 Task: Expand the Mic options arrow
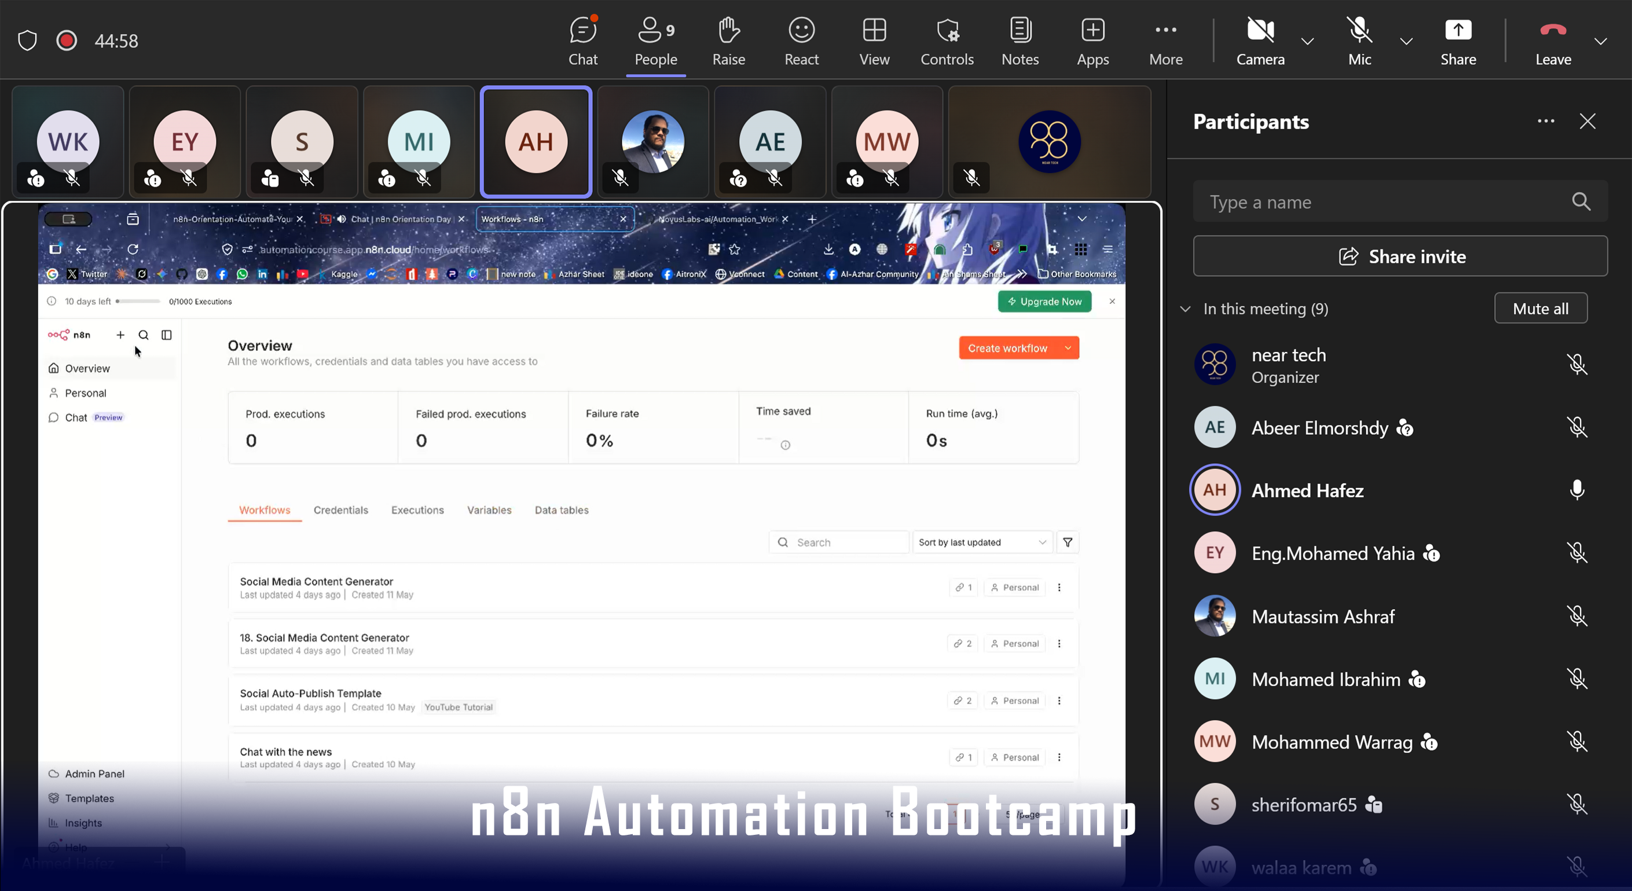[x=1406, y=41]
